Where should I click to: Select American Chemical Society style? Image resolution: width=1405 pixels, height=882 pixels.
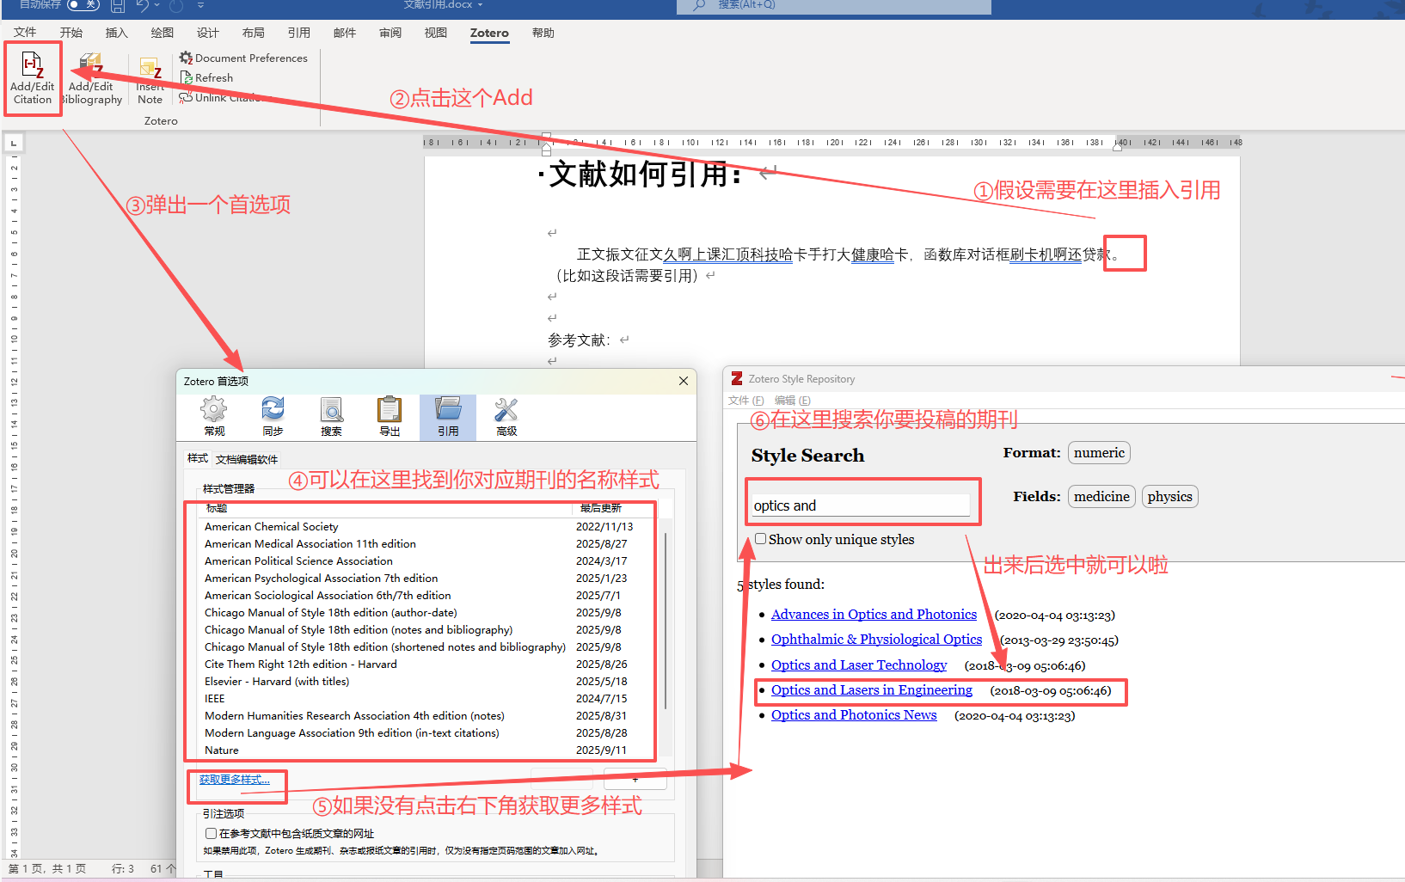429,527
